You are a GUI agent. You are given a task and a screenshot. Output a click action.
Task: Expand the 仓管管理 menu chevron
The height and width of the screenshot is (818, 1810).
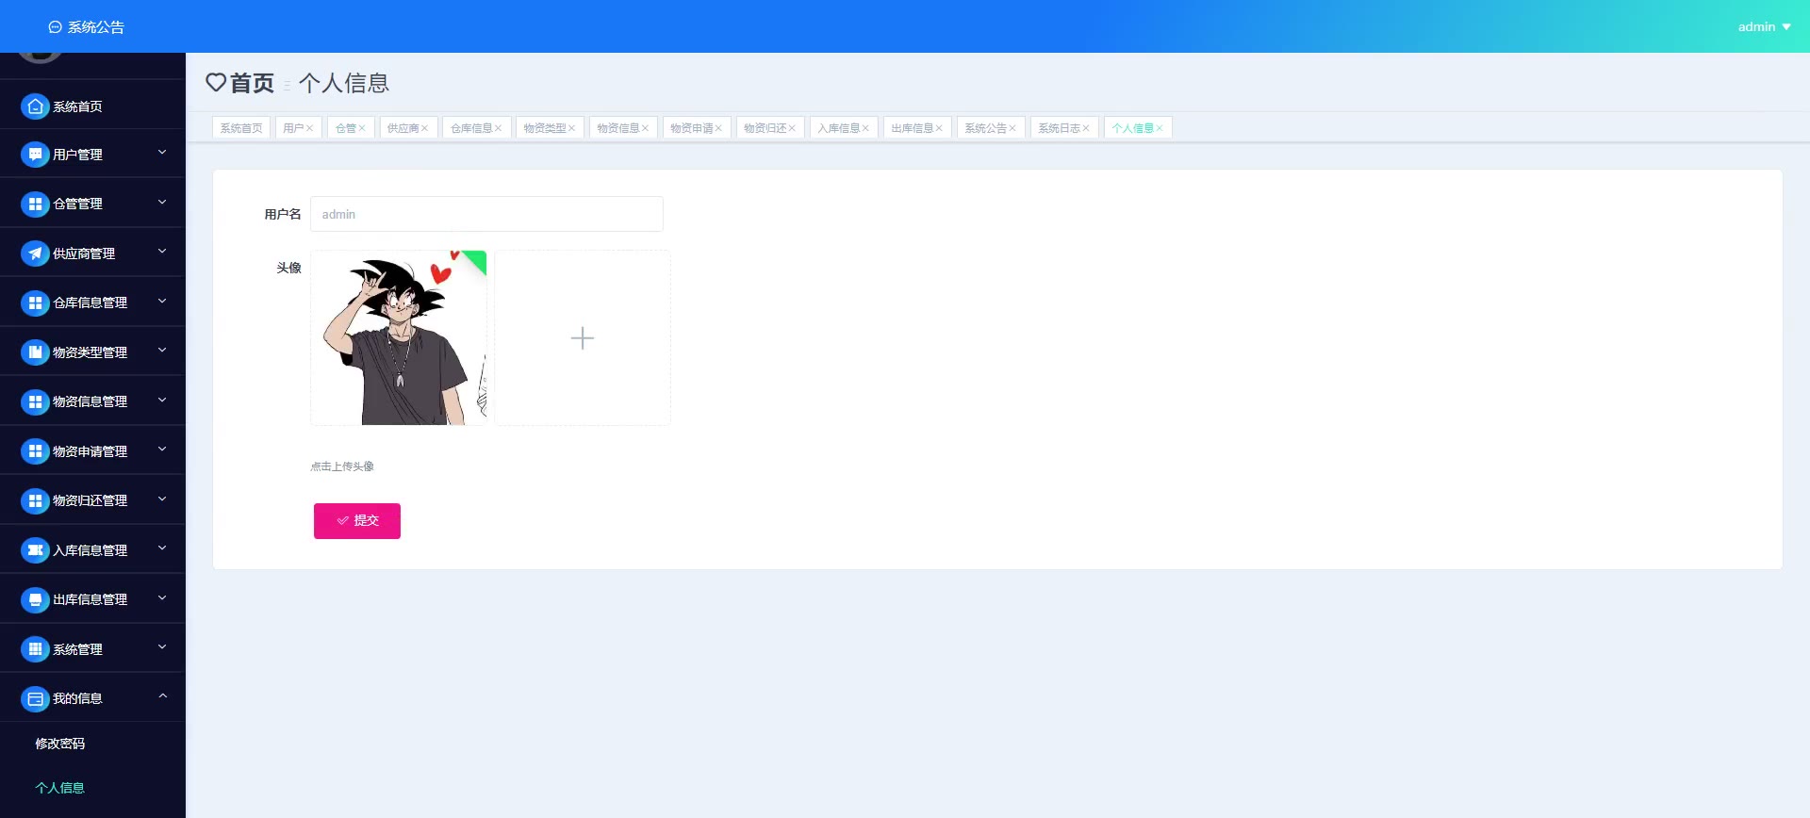162,202
